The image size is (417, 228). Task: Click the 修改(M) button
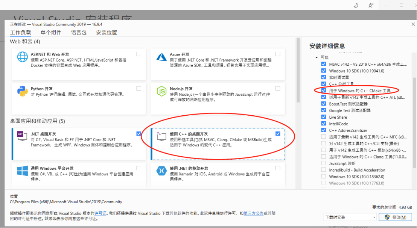click(x=396, y=217)
